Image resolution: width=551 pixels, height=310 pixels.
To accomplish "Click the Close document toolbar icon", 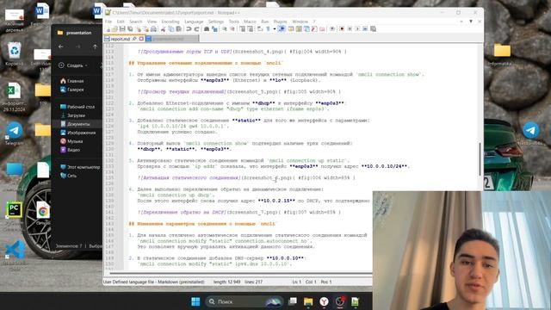I will point(139,28).
